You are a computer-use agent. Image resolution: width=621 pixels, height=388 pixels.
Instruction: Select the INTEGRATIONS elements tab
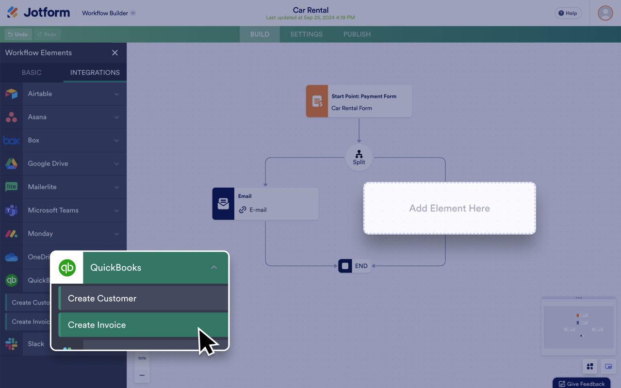tap(95, 72)
